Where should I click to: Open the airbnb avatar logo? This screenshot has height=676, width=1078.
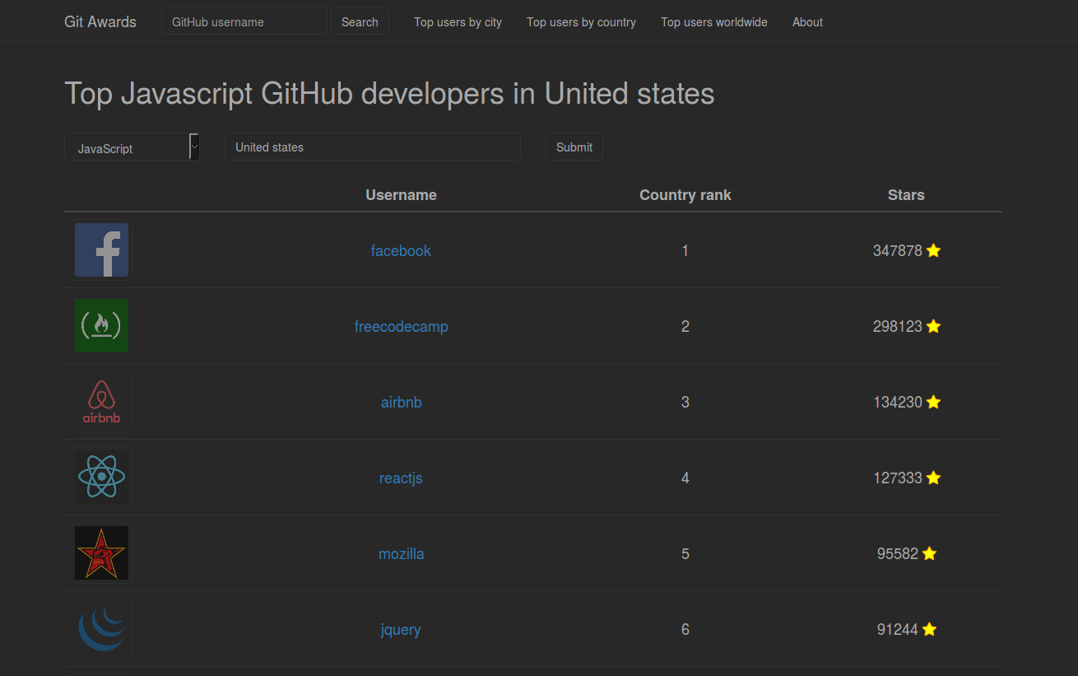[101, 402]
